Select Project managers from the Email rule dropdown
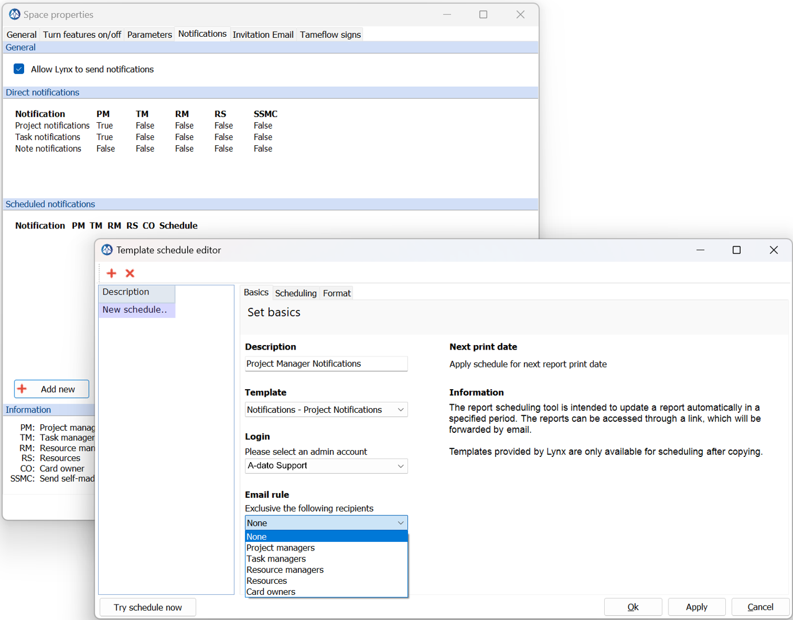This screenshot has width=793, height=620. [281, 547]
